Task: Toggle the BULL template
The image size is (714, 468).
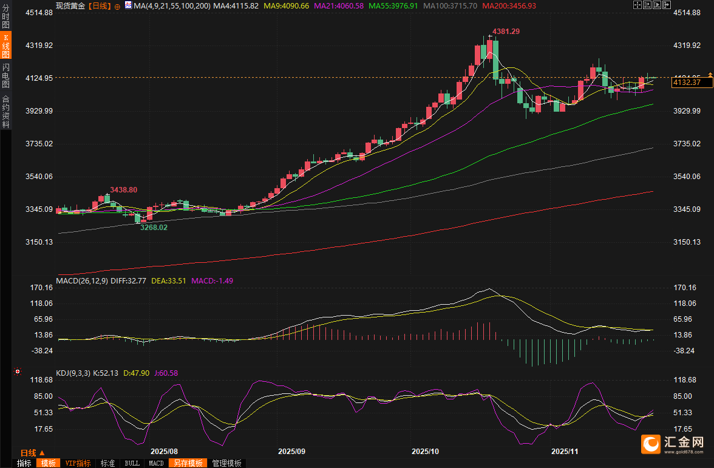Action: (132, 463)
